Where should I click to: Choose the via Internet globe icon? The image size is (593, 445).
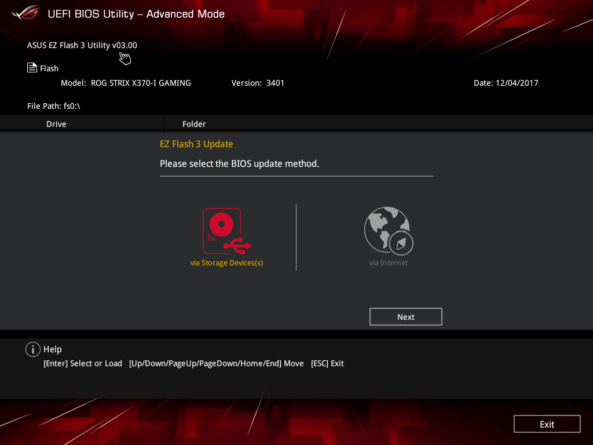tap(389, 231)
